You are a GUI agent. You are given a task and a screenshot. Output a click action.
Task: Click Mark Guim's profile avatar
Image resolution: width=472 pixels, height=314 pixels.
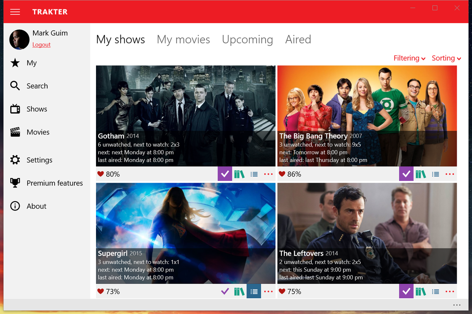point(19,39)
